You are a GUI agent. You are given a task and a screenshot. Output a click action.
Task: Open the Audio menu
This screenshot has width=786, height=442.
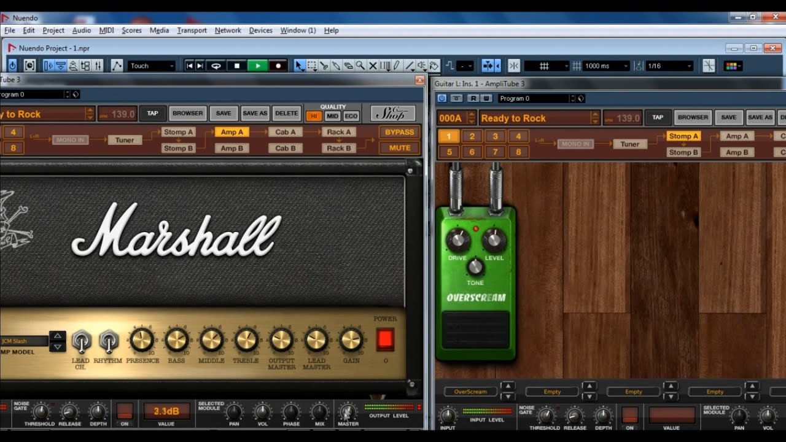(x=81, y=30)
